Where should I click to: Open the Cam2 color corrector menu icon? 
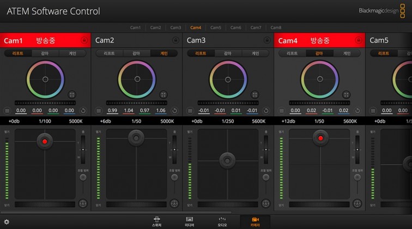coord(99,111)
